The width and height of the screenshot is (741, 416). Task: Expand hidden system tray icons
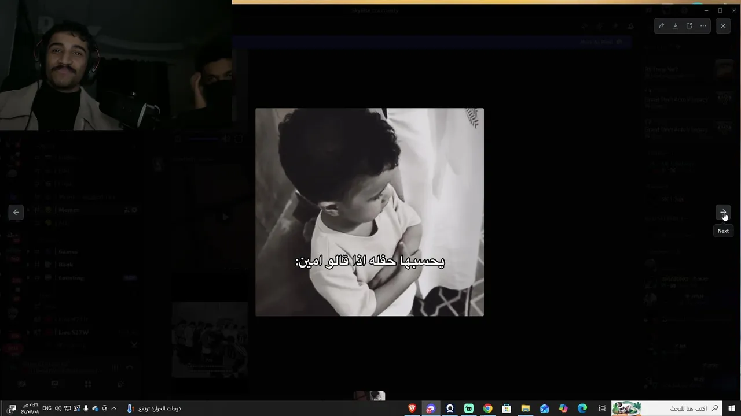pos(113,408)
